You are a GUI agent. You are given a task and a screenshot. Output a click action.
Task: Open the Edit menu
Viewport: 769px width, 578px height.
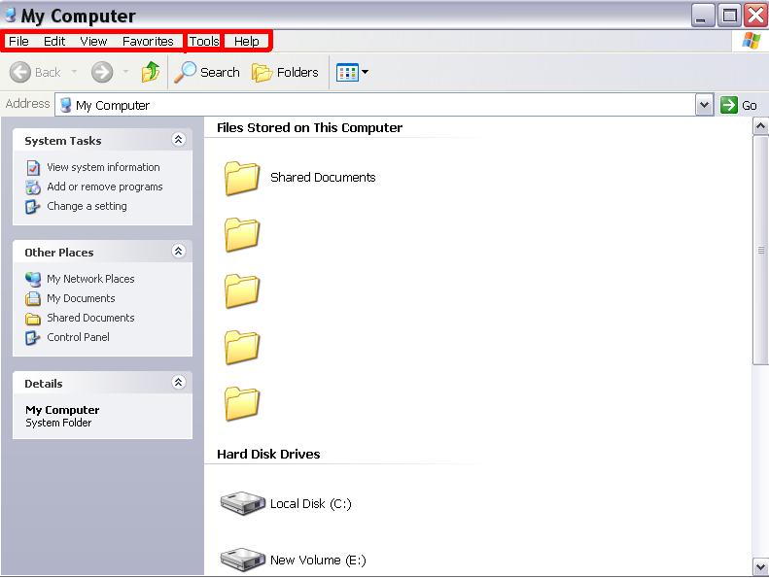pos(53,41)
